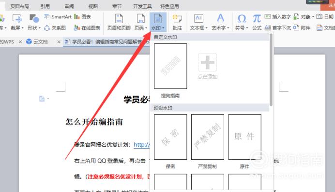Open the 审阅 ribbon tab
Screen dimensions: 335x192
pyautogui.click(x=69, y=6)
